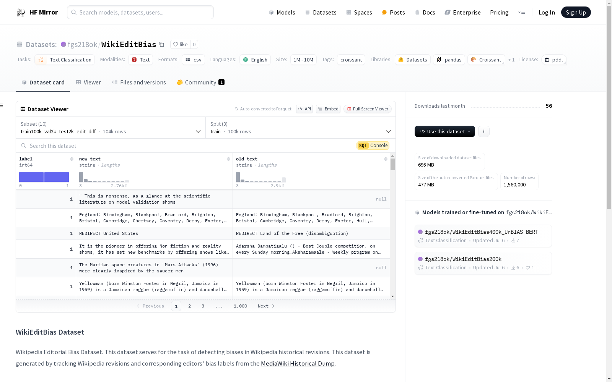Click the table vertical scrollbar thumb
This screenshot has height=382, width=612.
pyautogui.click(x=392, y=164)
